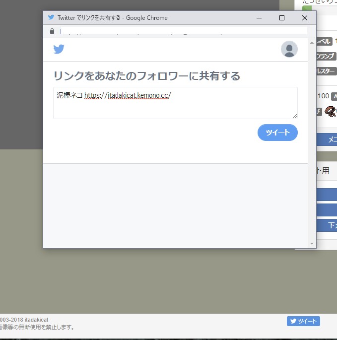
Task: Click the small ツイート share button in footer
Action: pos(303,321)
